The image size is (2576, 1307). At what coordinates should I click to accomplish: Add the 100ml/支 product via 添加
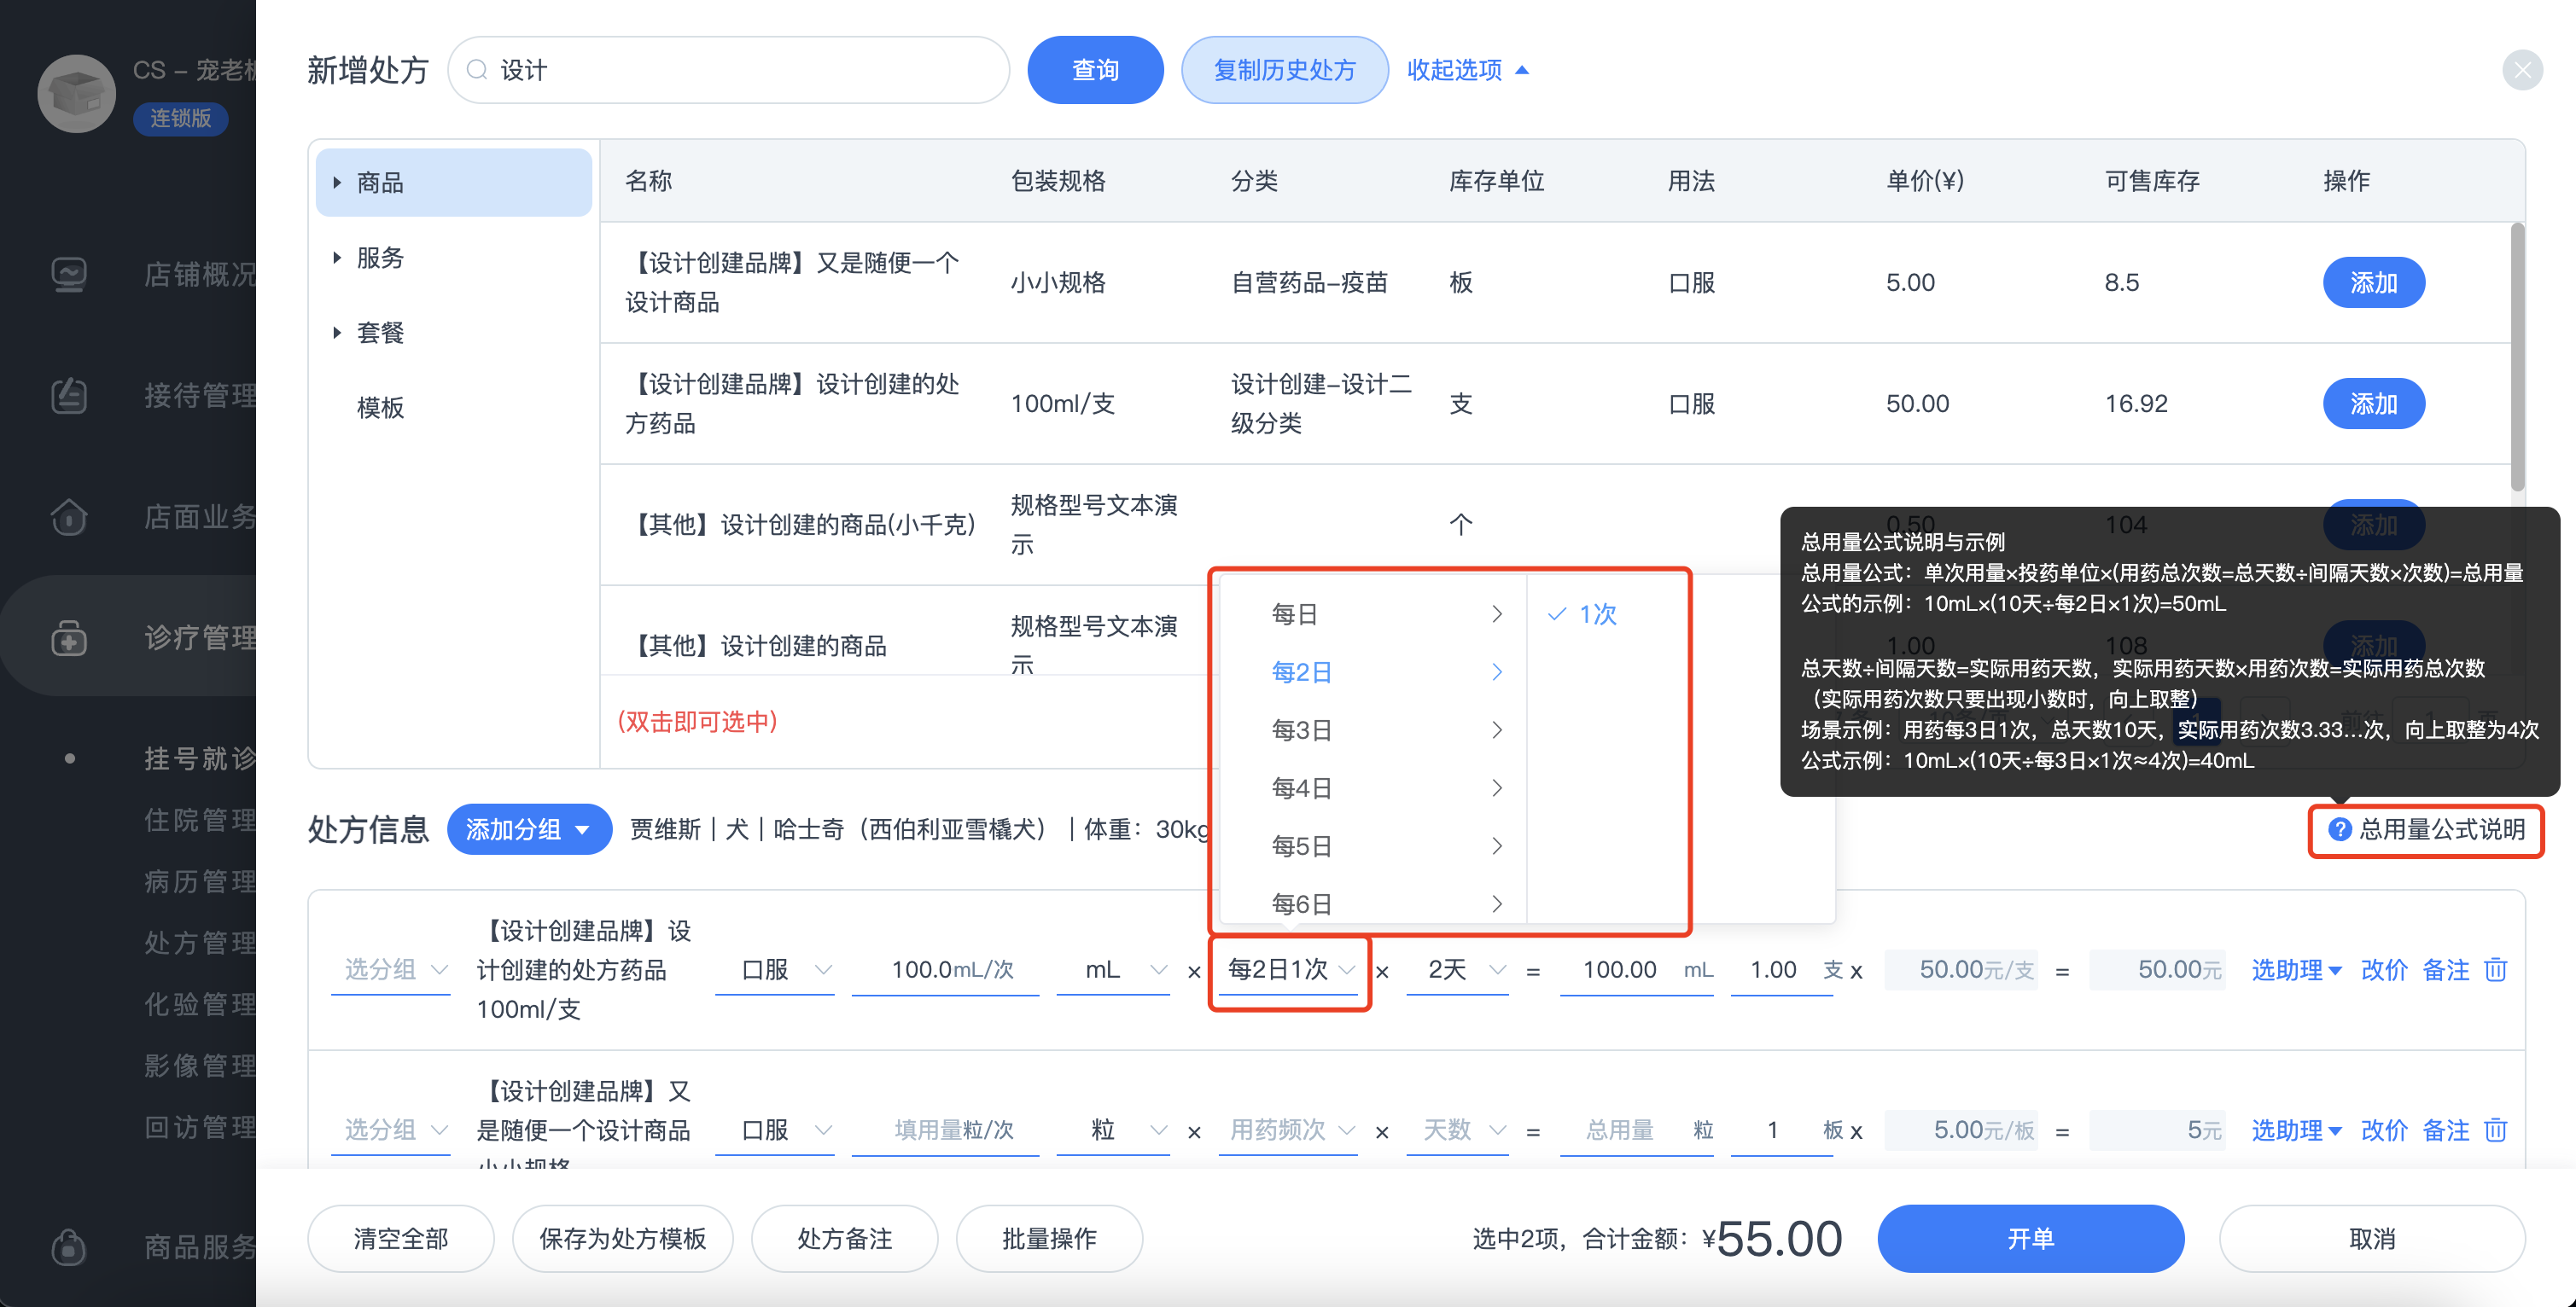point(2373,404)
